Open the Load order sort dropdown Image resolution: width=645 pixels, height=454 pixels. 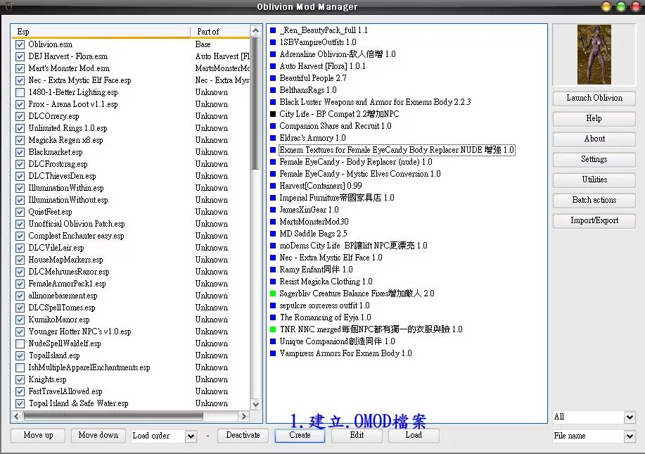[191, 436]
